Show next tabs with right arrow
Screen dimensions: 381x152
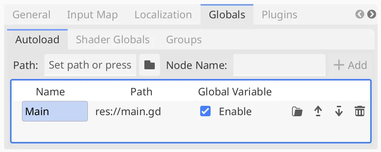[x=372, y=15]
